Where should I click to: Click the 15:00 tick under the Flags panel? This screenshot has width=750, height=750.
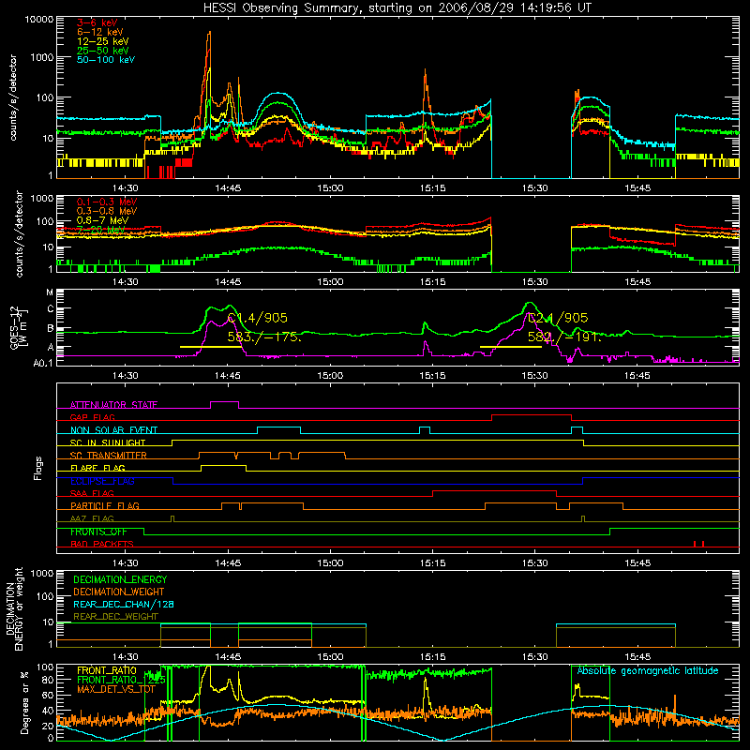point(330,563)
